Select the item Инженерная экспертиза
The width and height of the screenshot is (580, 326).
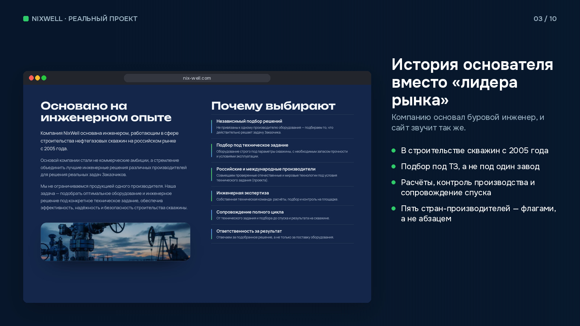(x=282, y=196)
